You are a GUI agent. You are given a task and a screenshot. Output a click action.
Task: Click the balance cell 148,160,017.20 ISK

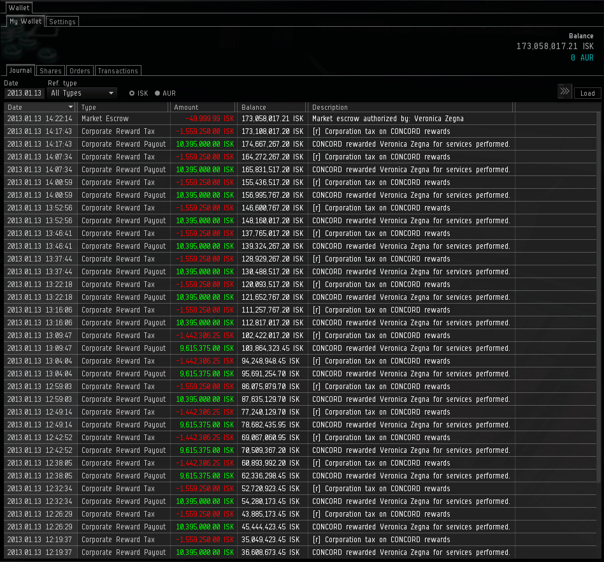click(272, 220)
